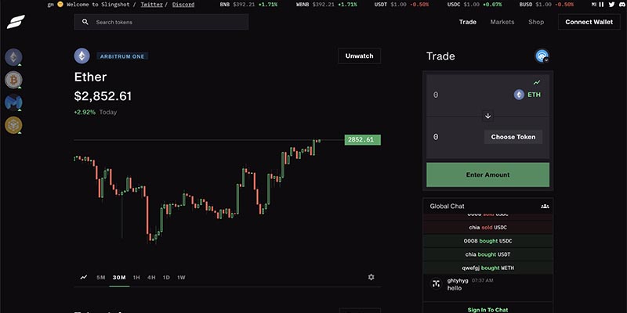Switch to line chart view
The width and height of the screenshot is (627, 313).
point(84,277)
